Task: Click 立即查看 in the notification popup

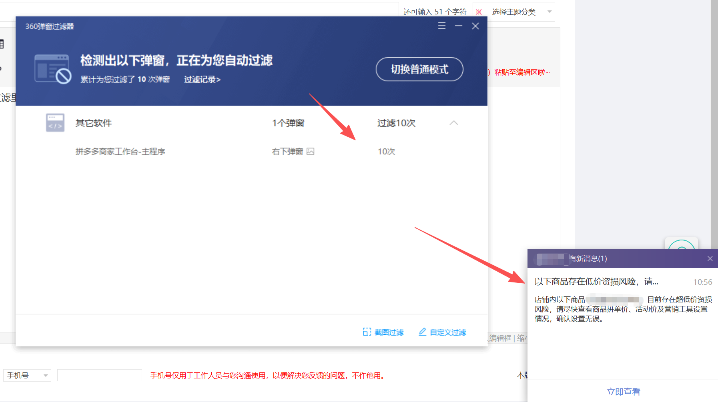Action: [623, 392]
